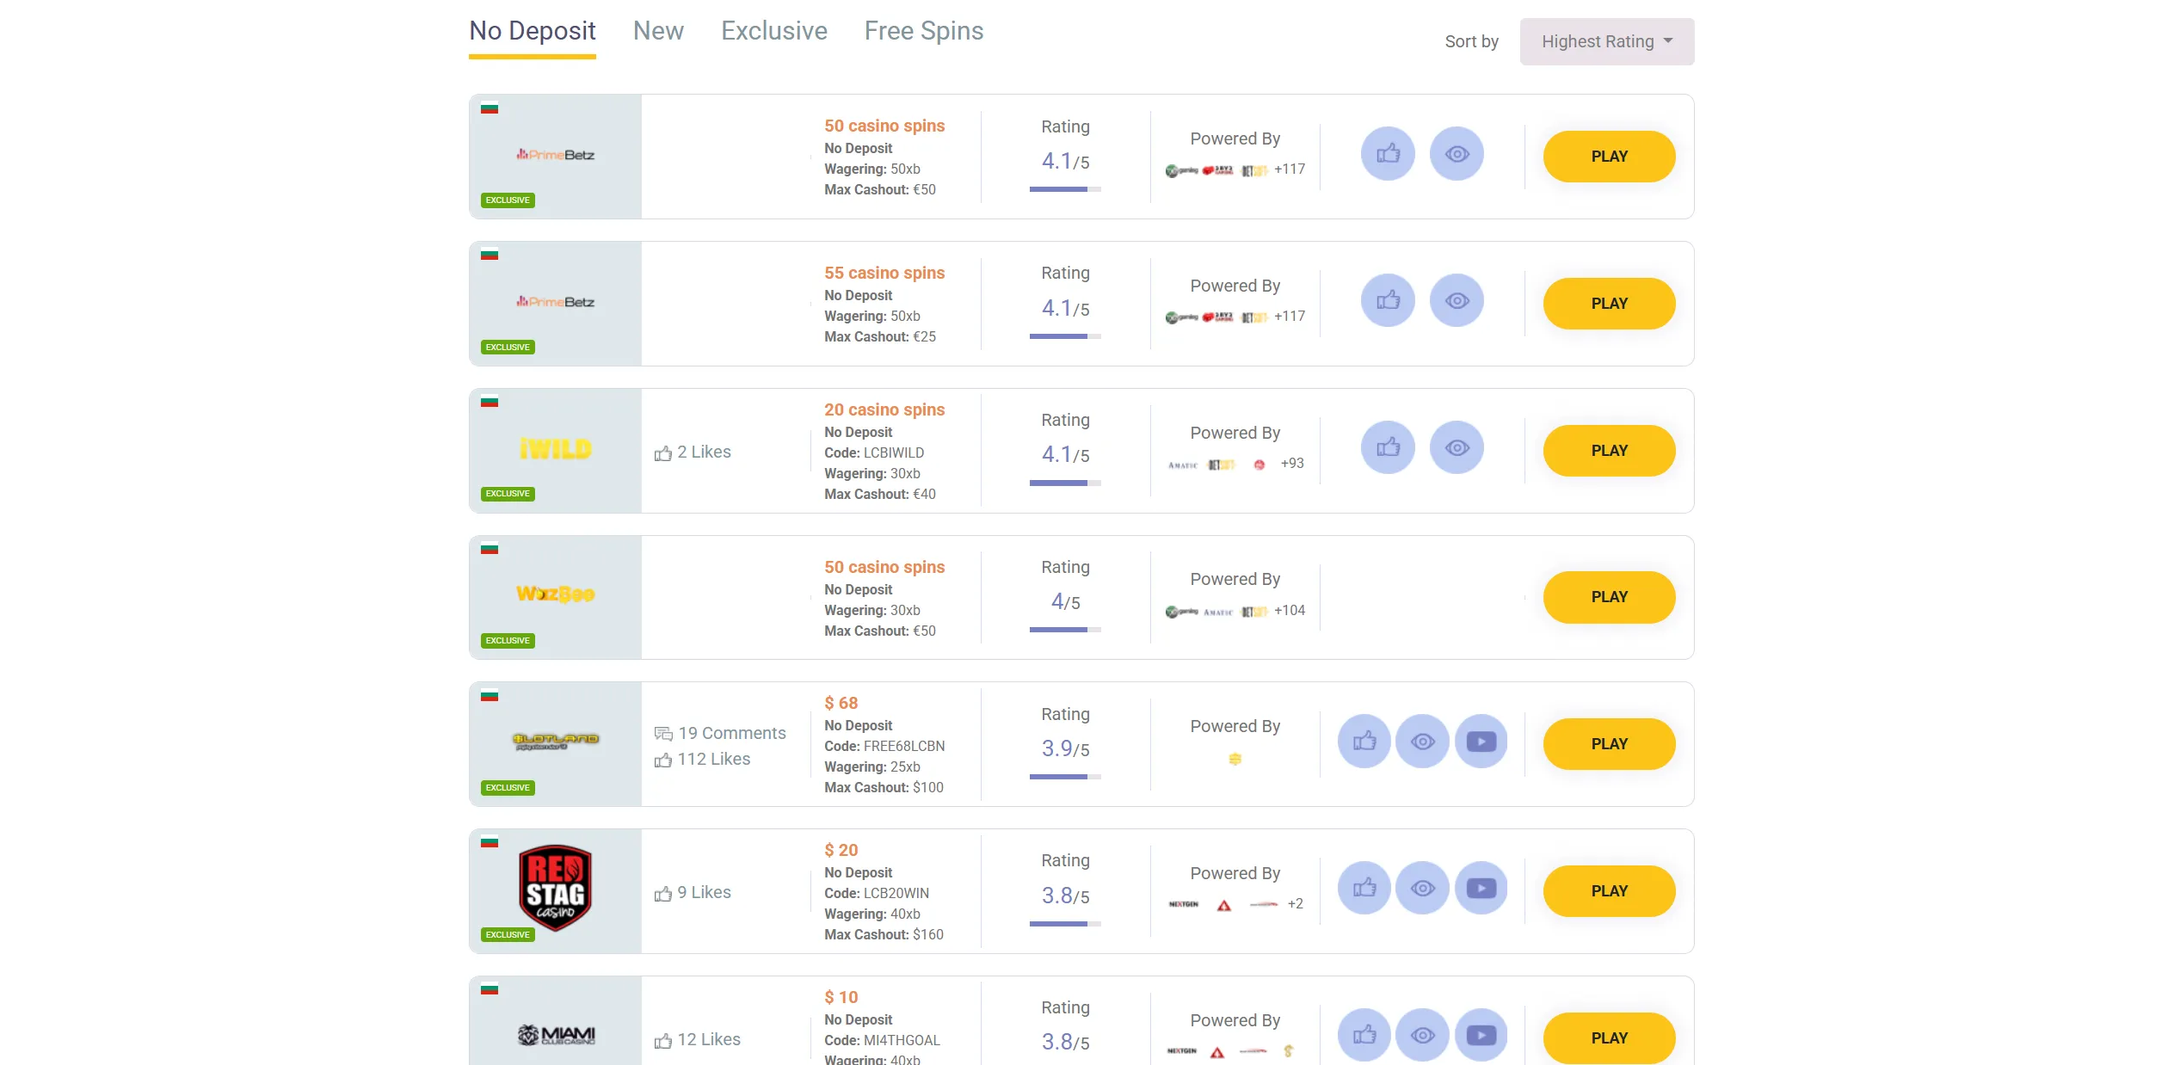
Task: Click PLAY on the iWild offer
Action: tap(1610, 451)
